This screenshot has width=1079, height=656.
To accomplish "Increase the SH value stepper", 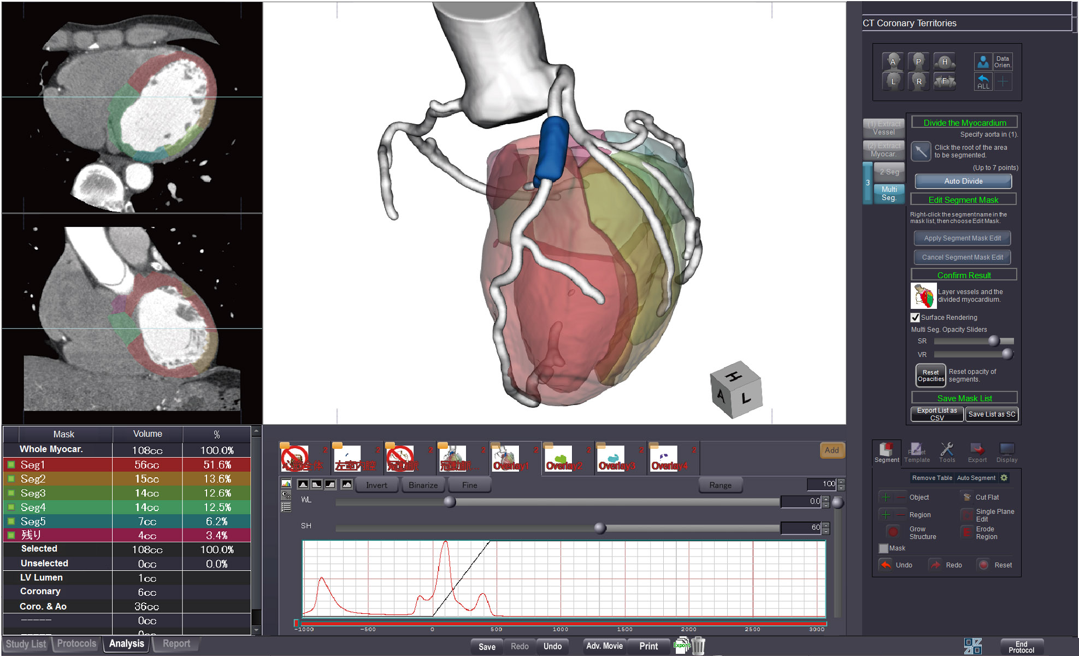I will (826, 525).
